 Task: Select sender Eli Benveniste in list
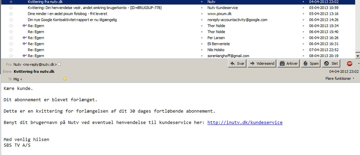click(x=219, y=44)
